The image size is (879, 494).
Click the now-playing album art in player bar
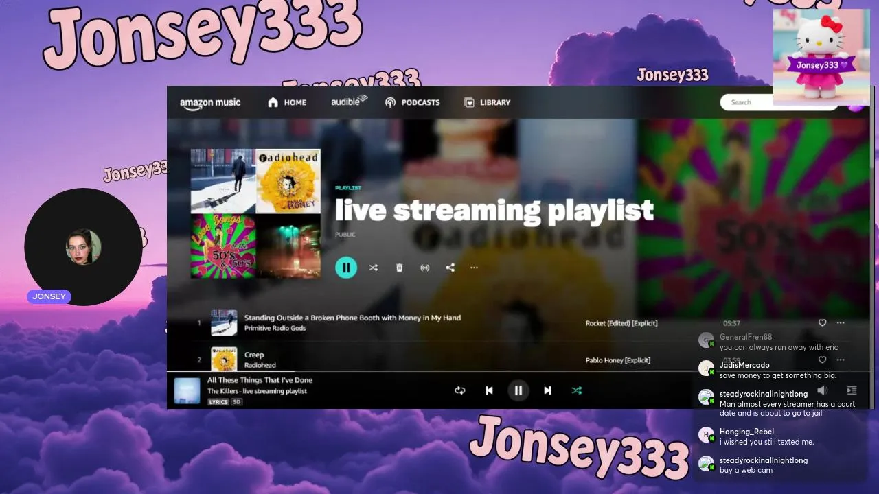[x=187, y=390]
